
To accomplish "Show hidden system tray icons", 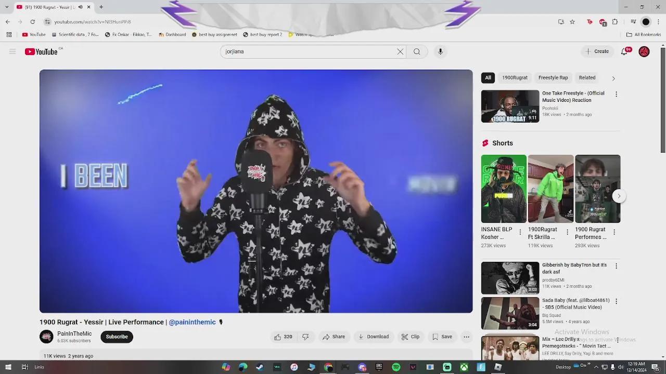I will point(596,367).
